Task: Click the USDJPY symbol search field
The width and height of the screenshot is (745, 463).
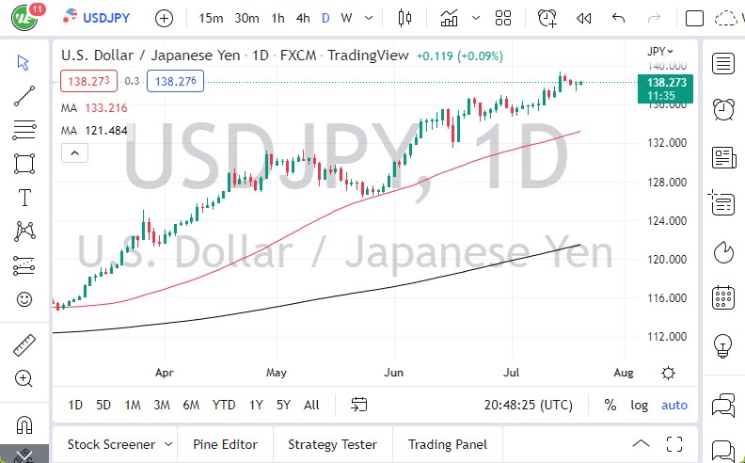Action: pyautogui.click(x=107, y=18)
